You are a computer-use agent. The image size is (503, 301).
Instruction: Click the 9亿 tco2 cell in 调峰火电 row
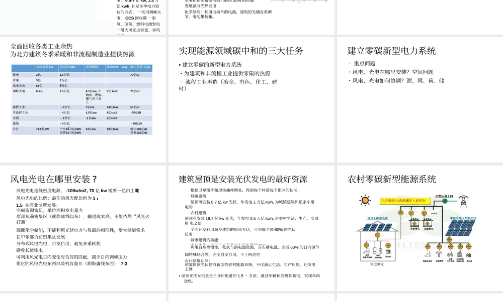112,91
